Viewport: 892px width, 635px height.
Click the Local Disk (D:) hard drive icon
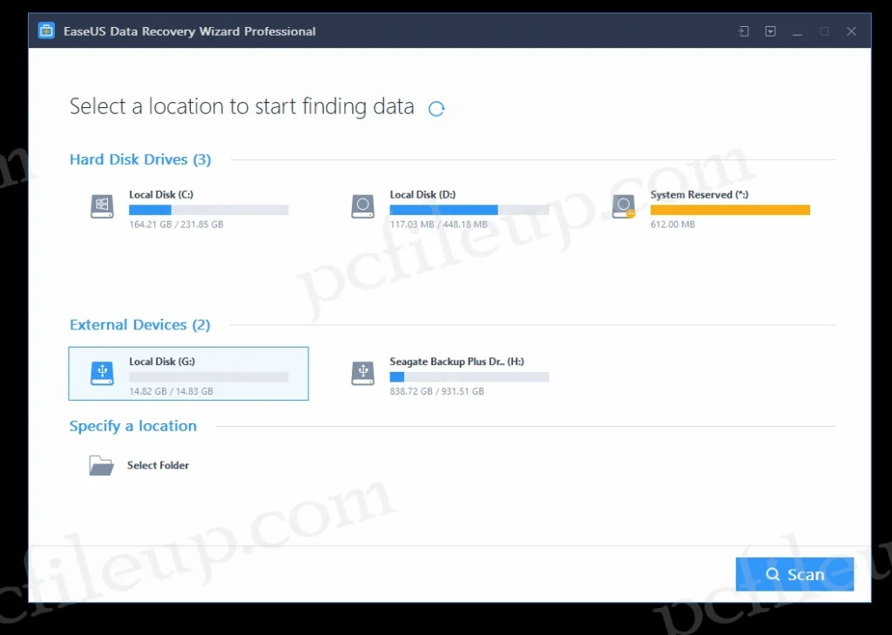pyautogui.click(x=362, y=206)
